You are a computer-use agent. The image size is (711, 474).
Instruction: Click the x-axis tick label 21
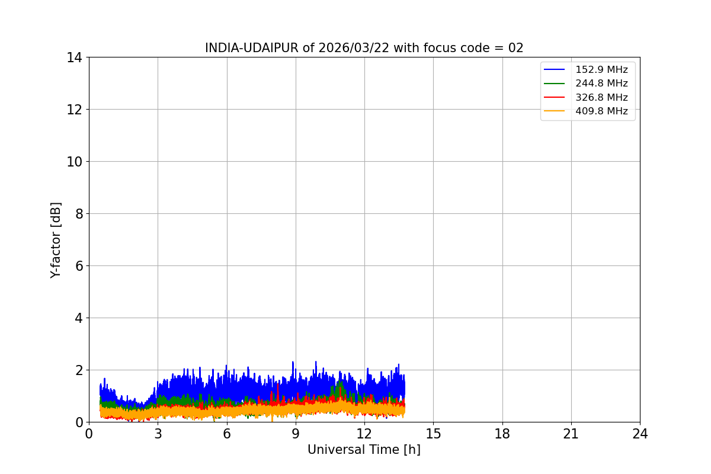pos(571,434)
